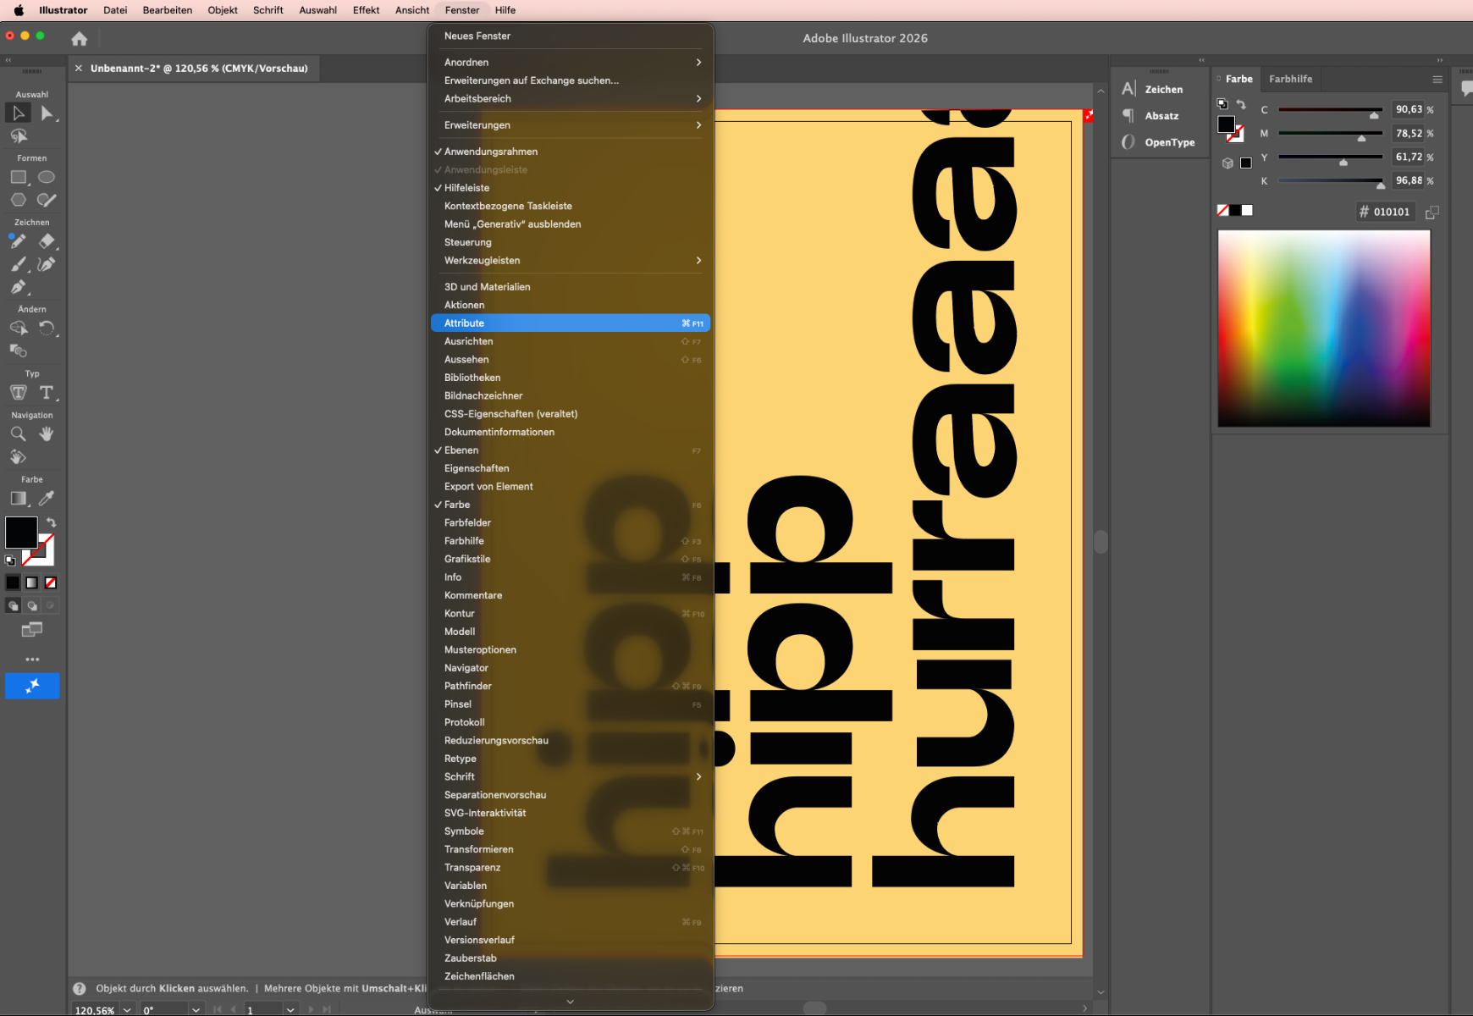The width and height of the screenshot is (1473, 1016).
Task: Enable Draw Normal mode
Action: click(13, 605)
